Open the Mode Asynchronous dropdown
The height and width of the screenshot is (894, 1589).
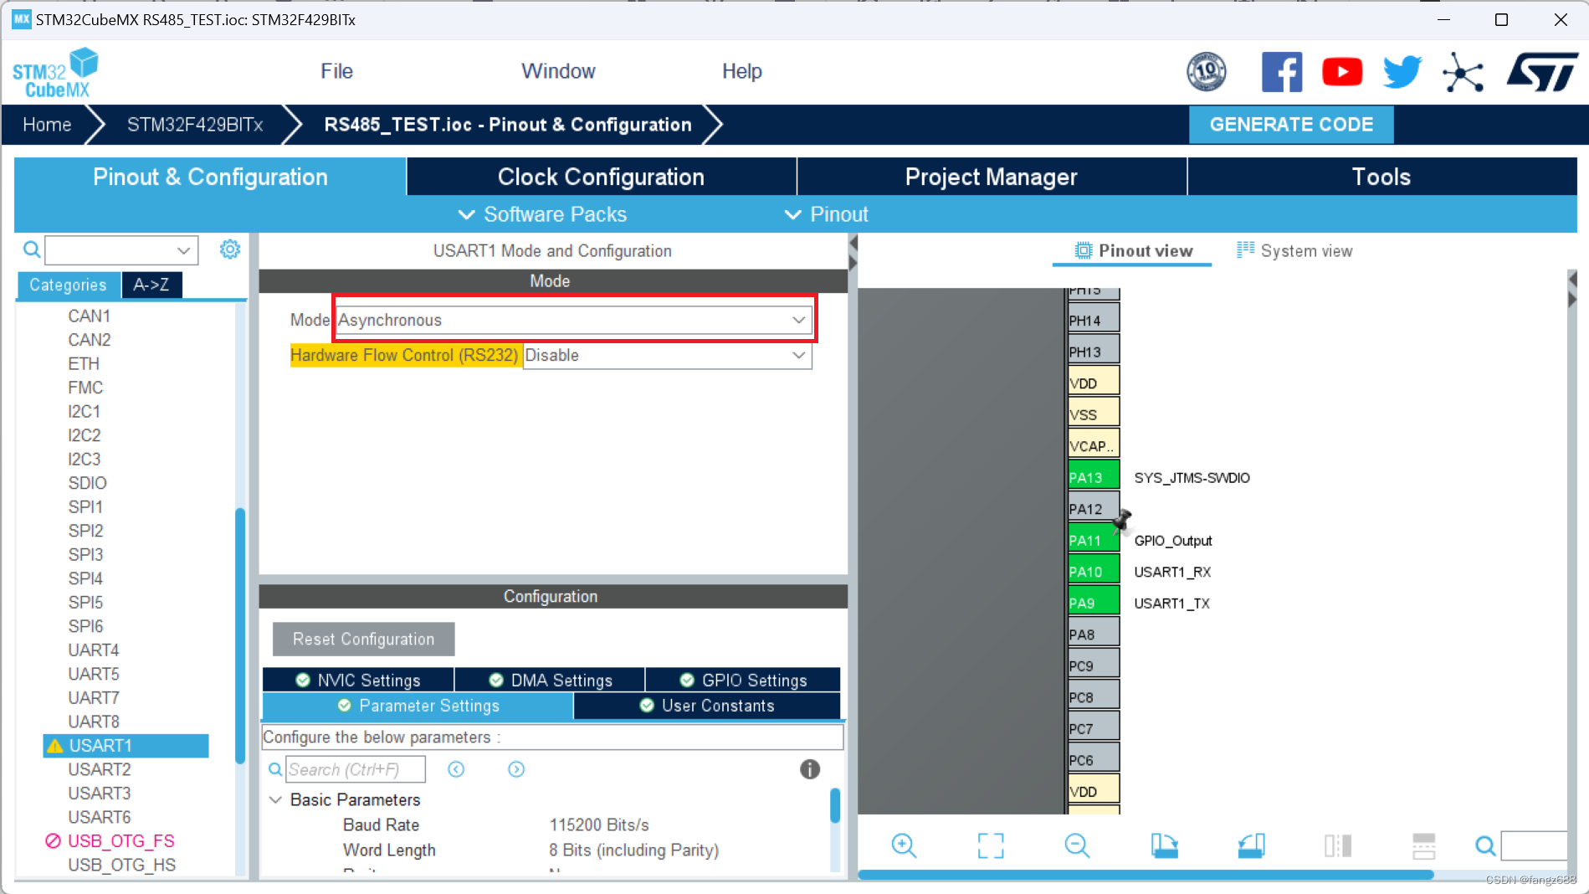(x=573, y=320)
